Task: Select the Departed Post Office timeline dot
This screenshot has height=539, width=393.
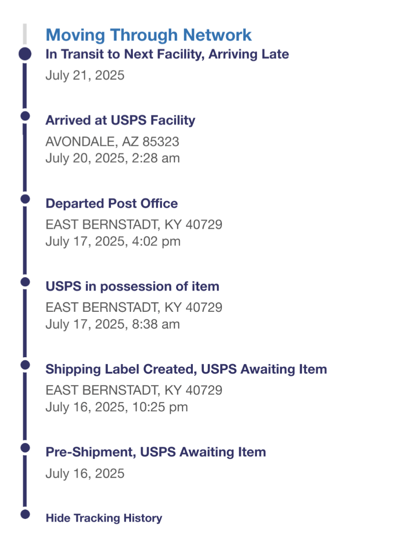Action: 25,199
